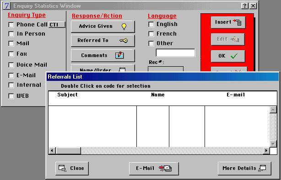Open the Referred To list
The image size is (281, 180).
(x=103, y=41)
